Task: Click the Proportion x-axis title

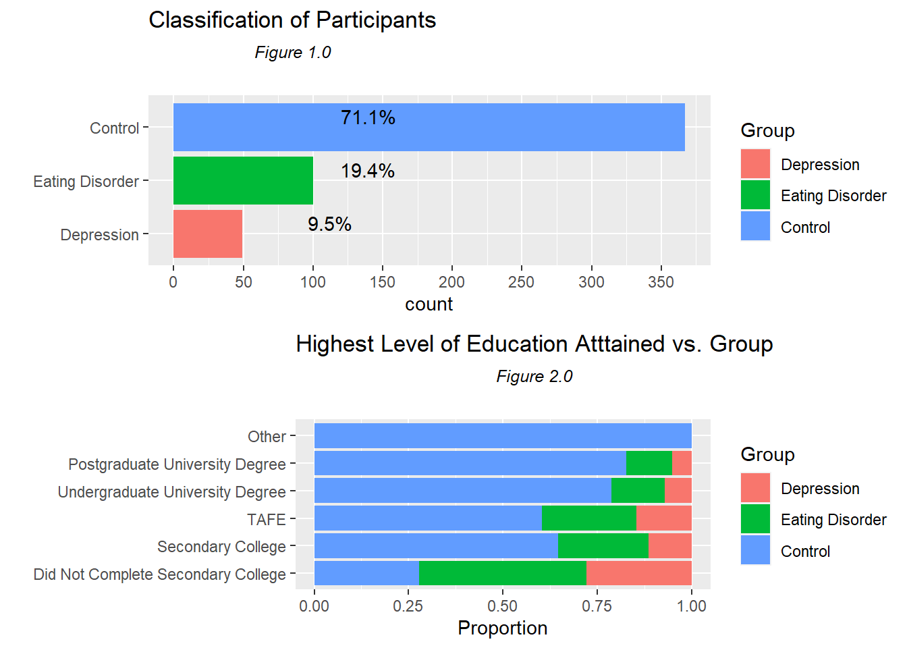Action: (502, 628)
